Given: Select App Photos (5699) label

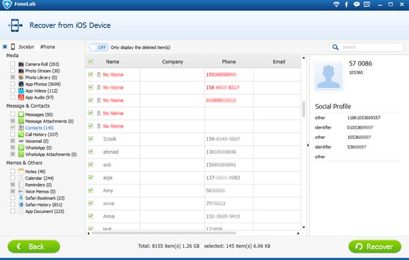Looking at the screenshot, I should click(43, 84).
